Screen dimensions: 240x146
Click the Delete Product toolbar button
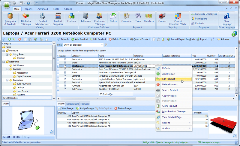118,39
